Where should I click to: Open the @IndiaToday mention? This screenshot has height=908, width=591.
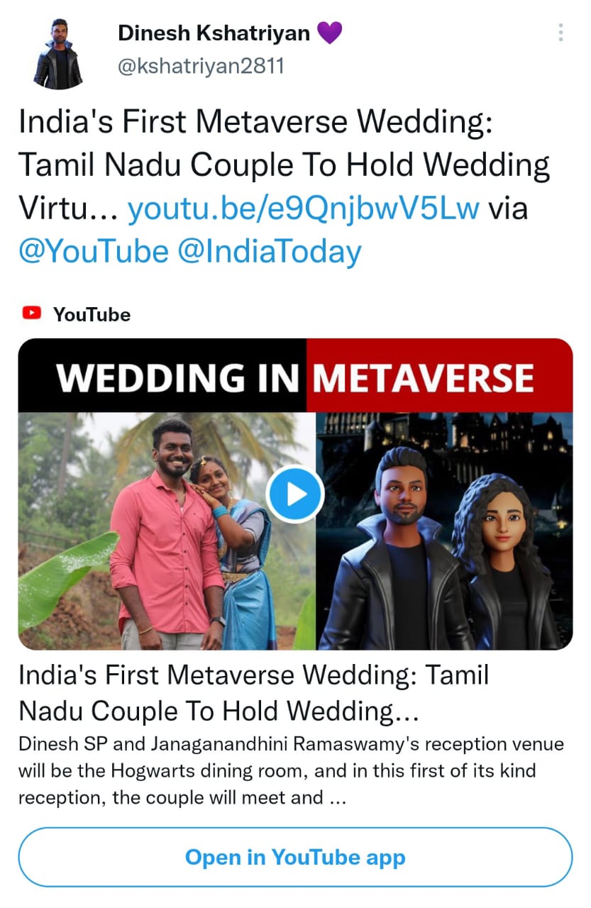pos(270,252)
